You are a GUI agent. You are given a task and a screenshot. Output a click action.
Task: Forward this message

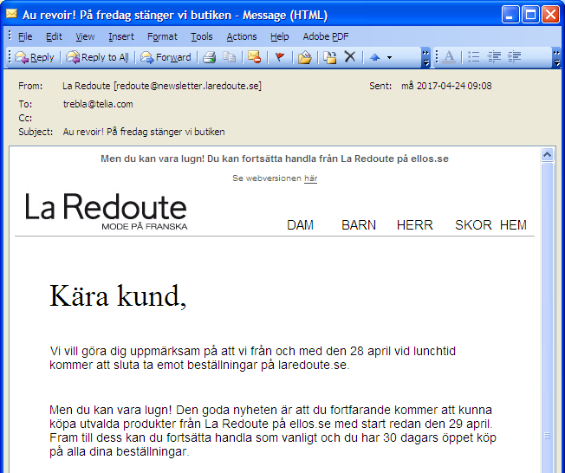click(166, 57)
